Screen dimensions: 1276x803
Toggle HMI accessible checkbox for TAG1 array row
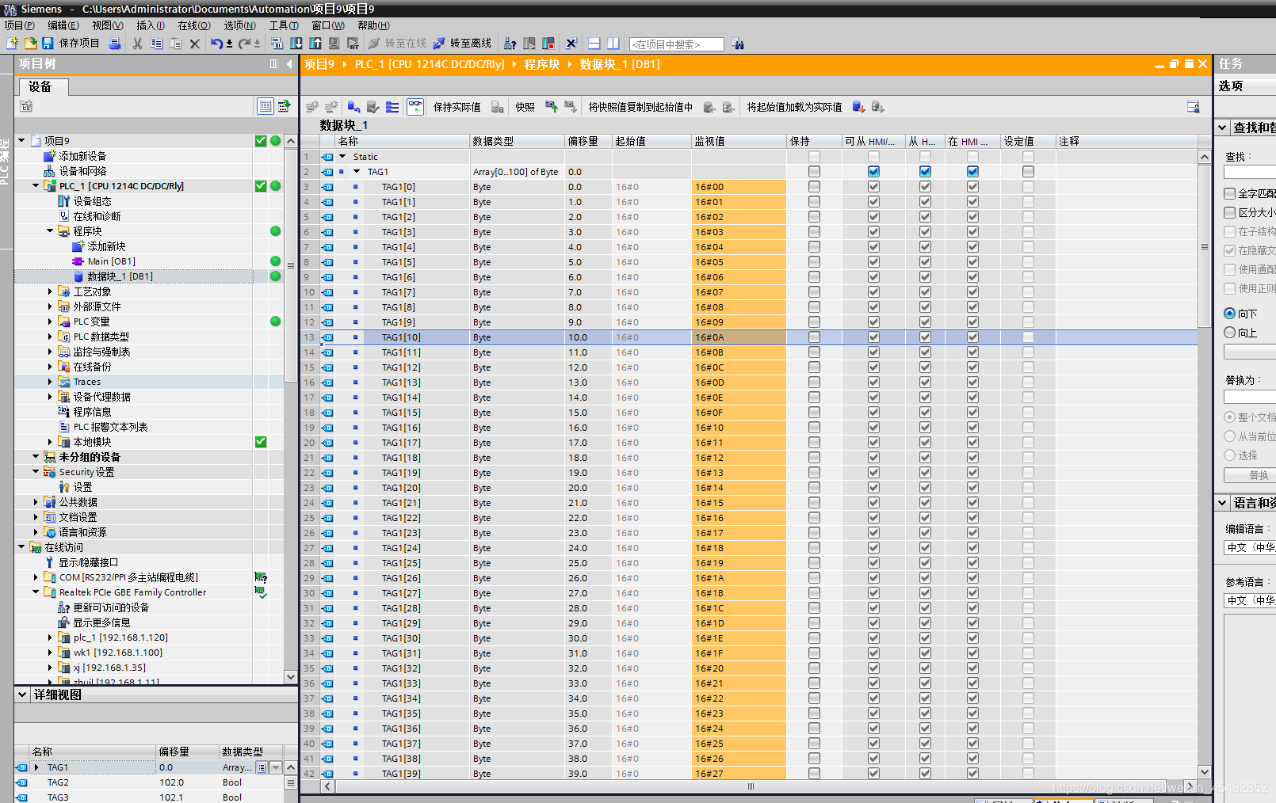873,172
